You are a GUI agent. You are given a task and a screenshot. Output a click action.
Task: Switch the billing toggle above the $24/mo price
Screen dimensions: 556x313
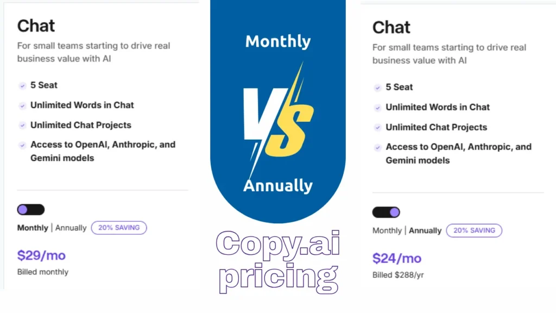pos(386,212)
